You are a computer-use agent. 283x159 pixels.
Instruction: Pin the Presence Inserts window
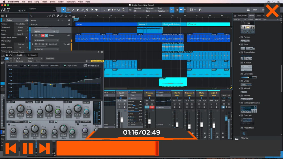coord(98,52)
